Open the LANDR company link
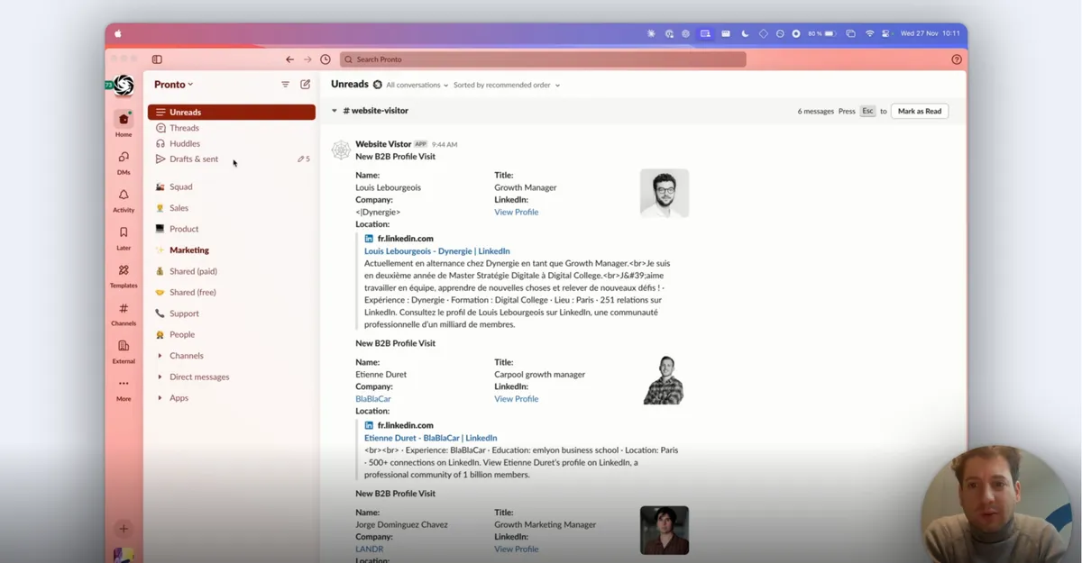Screen dimensions: 1082x563 [x=370, y=549]
